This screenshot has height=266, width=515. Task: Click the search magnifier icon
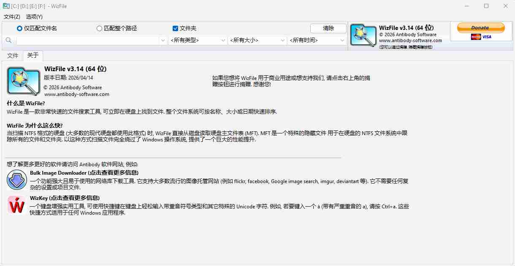(x=9, y=40)
